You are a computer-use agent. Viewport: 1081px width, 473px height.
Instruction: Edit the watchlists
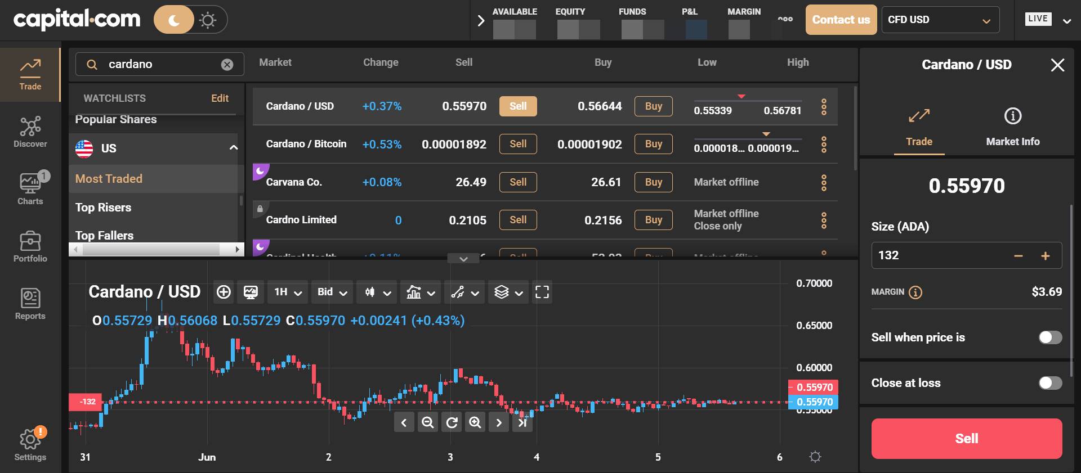coord(220,98)
